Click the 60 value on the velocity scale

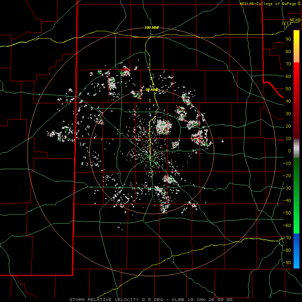(x=288, y=76)
